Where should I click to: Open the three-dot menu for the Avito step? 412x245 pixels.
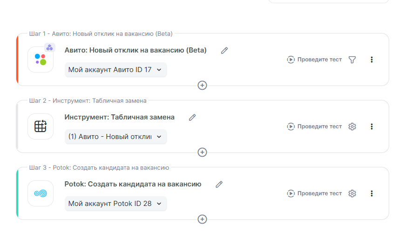click(371, 60)
